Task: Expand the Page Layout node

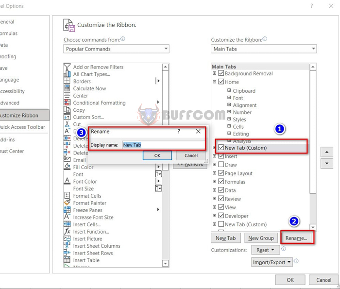Action: (x=214, y=173)
